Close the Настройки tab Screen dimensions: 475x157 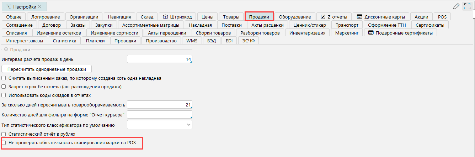tap(39, 7)
